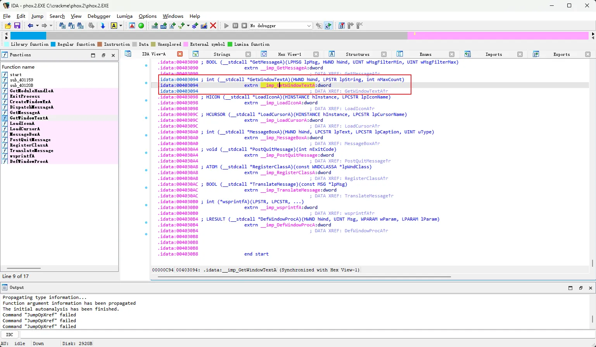Switch to the Exports tab
The width and height of the screenshot is (596, 347).
point(561,54)
